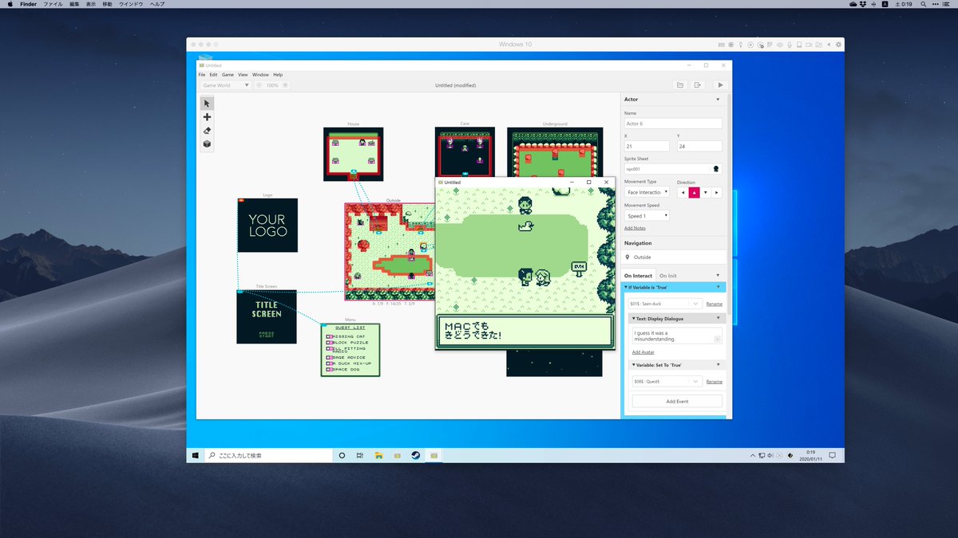958x538 pixels.
Task: Choose the Add (plus) tool
Action: tap(207, 117)
